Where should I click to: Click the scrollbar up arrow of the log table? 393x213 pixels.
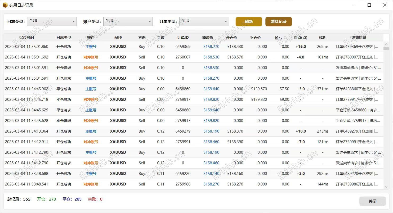pos(386,44)
